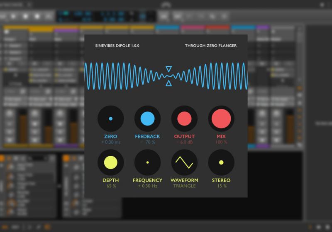Click the '+ 0.30 ms' ZERO value
332x232 pixels.
[110, 142]
